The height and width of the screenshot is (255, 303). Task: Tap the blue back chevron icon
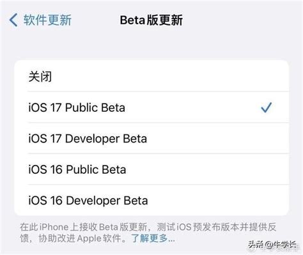coord(13,20)
